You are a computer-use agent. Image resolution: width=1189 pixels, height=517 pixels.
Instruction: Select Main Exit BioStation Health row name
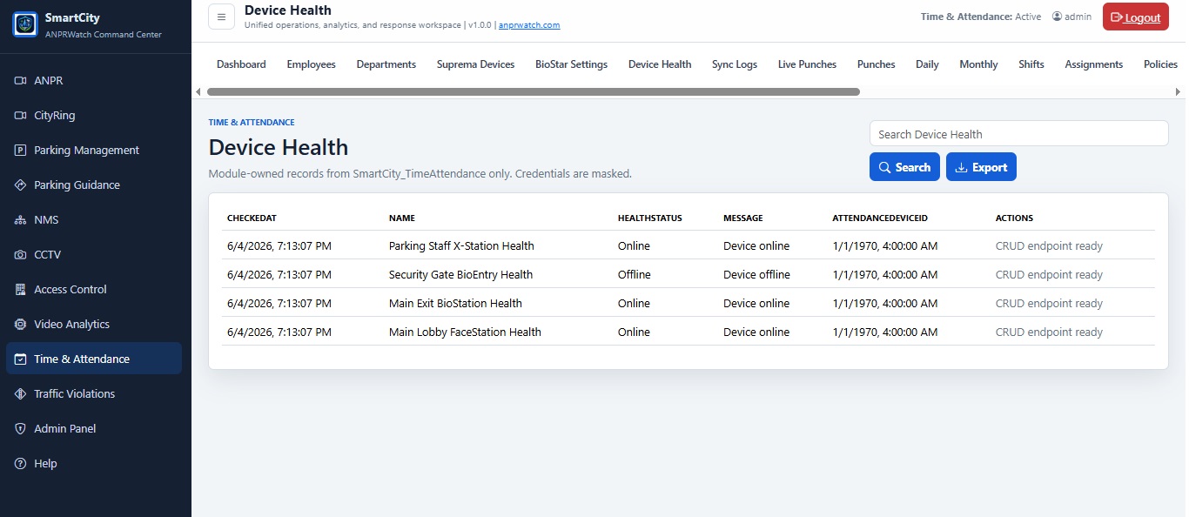click(455, 303)
